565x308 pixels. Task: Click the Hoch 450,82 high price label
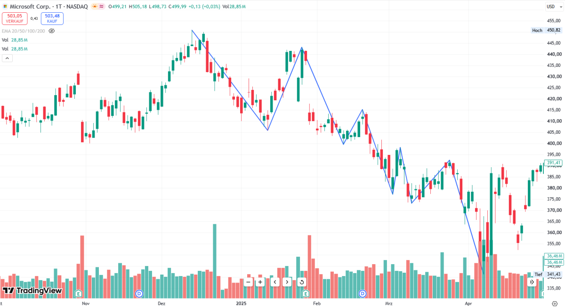[x=546, y=30]
